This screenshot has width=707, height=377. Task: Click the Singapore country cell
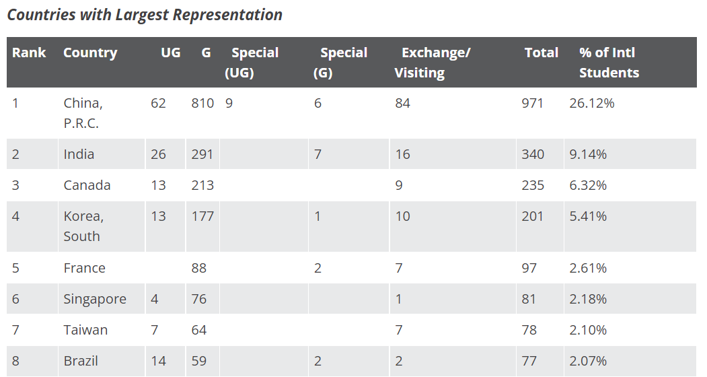coord(95,300)
